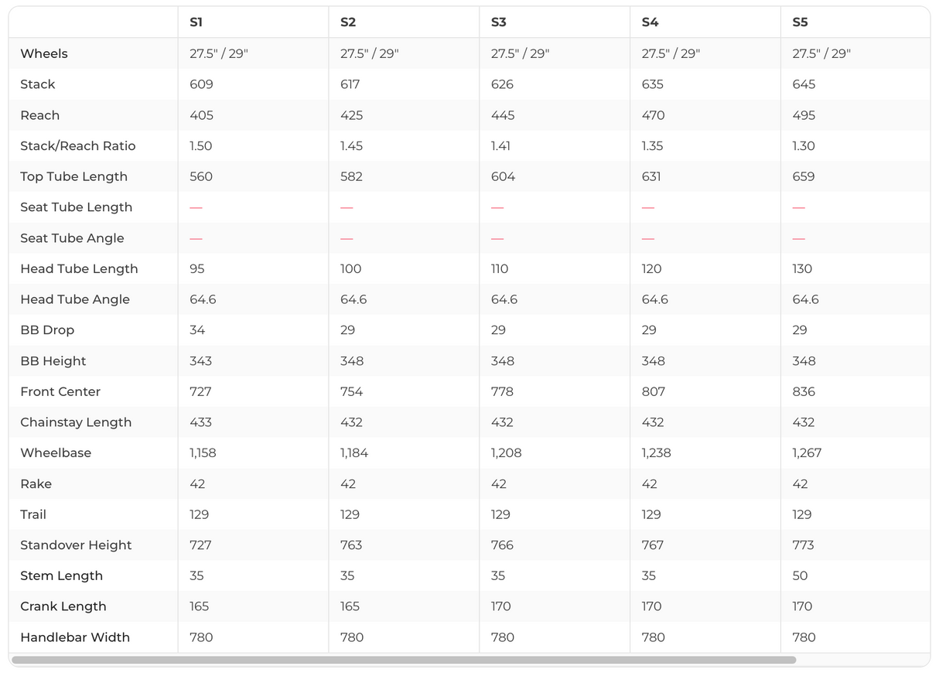Image resolution: width=939 pixels, height=676 pixels.
Task: Click the BB Drop row label
Action: point(47,330)
